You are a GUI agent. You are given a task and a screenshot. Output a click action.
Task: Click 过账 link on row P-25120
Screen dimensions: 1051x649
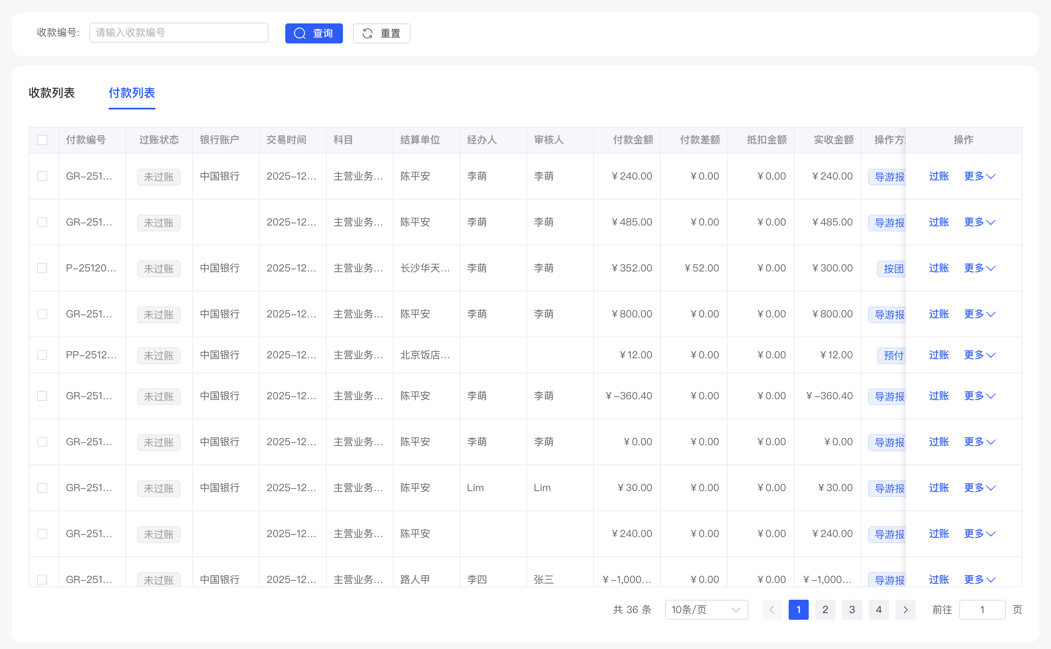[x=939, y=268]
